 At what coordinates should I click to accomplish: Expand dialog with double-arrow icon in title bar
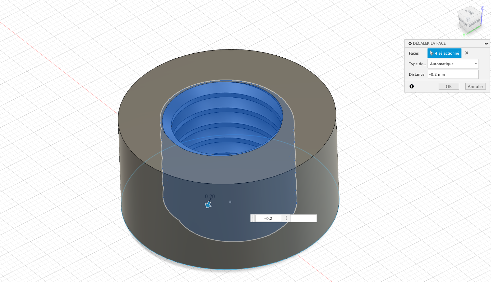[x=486, y=44]
